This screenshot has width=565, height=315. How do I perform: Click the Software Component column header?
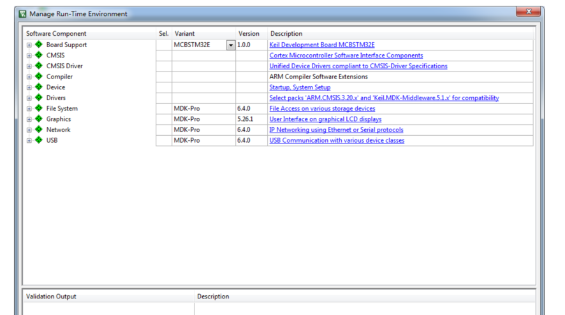[x=56, y=34]
